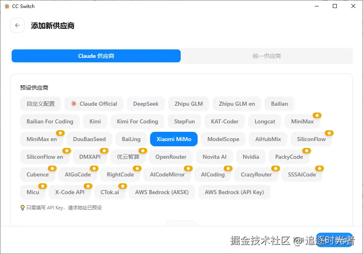Choose the MiniMax preset

(302, 121)
